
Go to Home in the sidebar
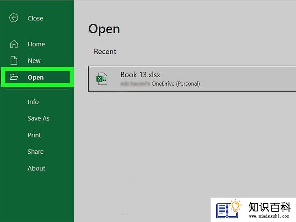tap(36, 44)
